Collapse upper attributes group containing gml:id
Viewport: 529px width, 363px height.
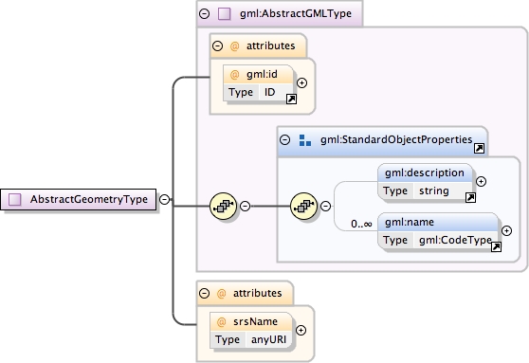coord(218,45)
